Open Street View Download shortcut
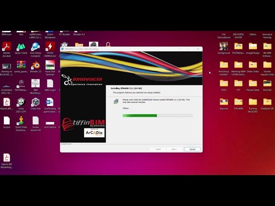This screenshot has height=206, width=275. (21, 124)
